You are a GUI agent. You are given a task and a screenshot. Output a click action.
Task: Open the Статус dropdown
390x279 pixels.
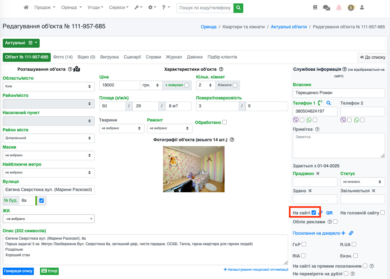(362, 182)
